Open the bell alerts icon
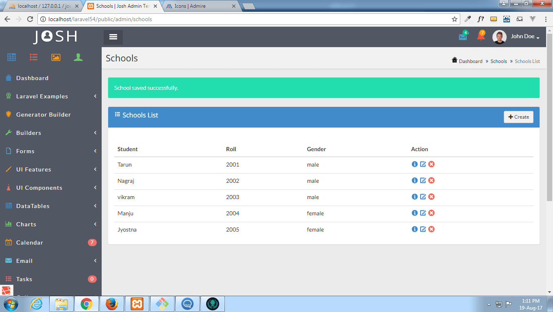Screen dimensions: 553x312 pyautogui.click(x=481, y=37)
